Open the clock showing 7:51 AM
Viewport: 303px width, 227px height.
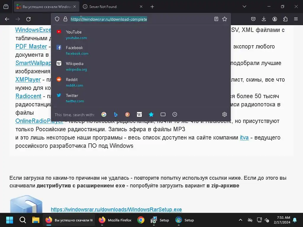coord(282,220)
